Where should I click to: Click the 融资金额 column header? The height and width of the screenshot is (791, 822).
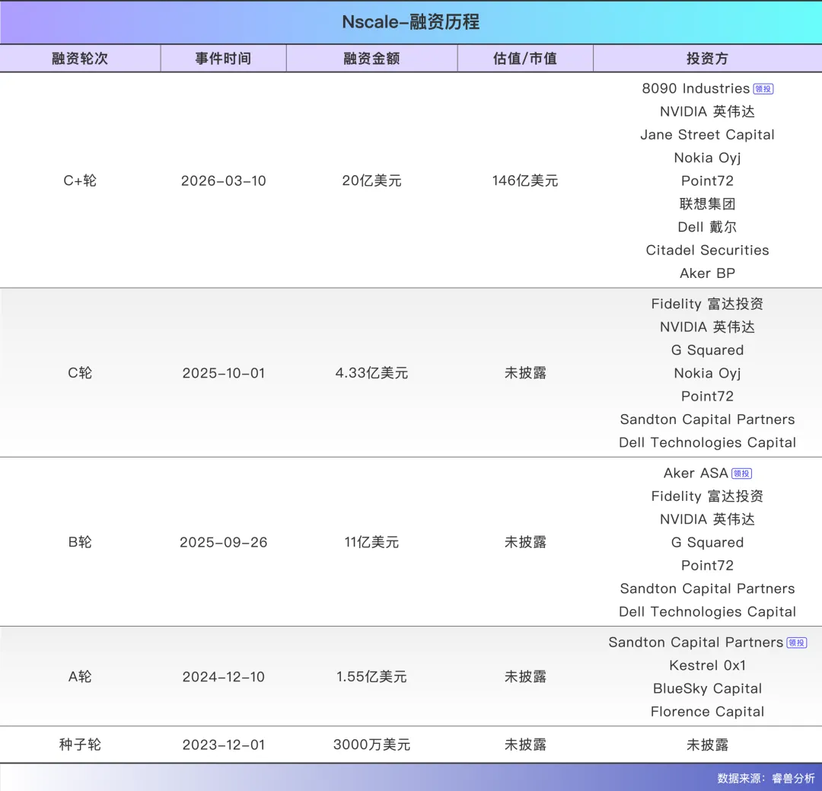(371, 58)
